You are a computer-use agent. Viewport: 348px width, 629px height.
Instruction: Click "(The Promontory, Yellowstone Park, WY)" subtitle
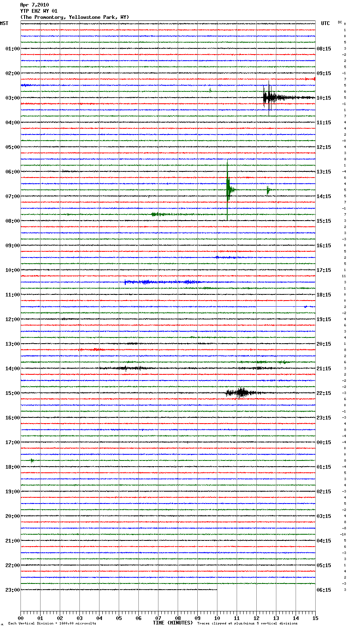coord(75,17)
